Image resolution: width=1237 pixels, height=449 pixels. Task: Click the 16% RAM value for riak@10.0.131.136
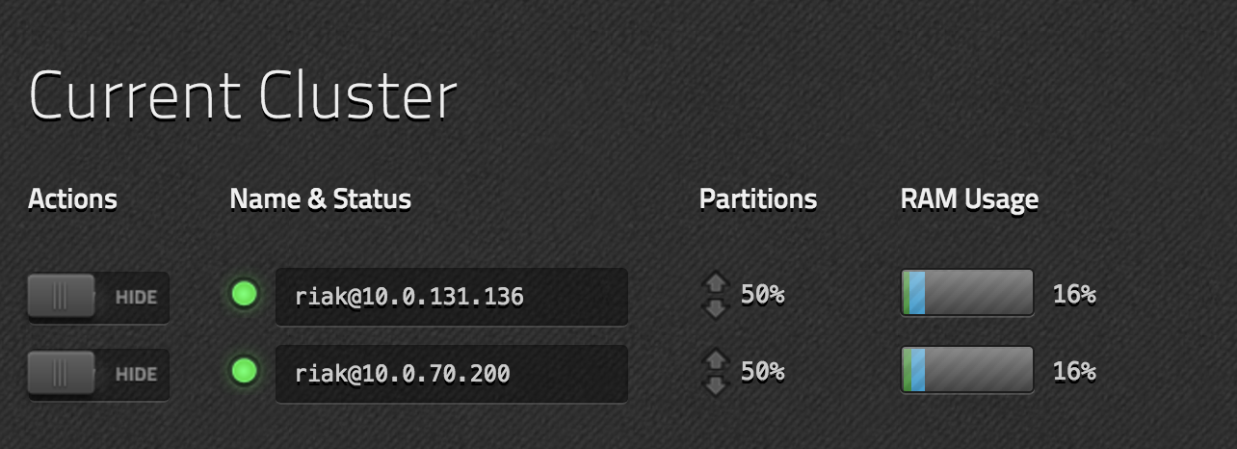click(1074, 295)
